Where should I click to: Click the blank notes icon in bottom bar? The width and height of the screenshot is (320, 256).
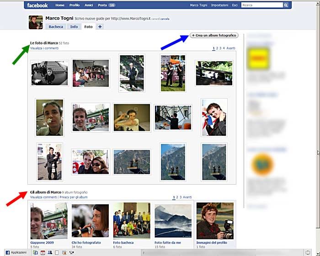pyautogui.click(x=57, y=252)
